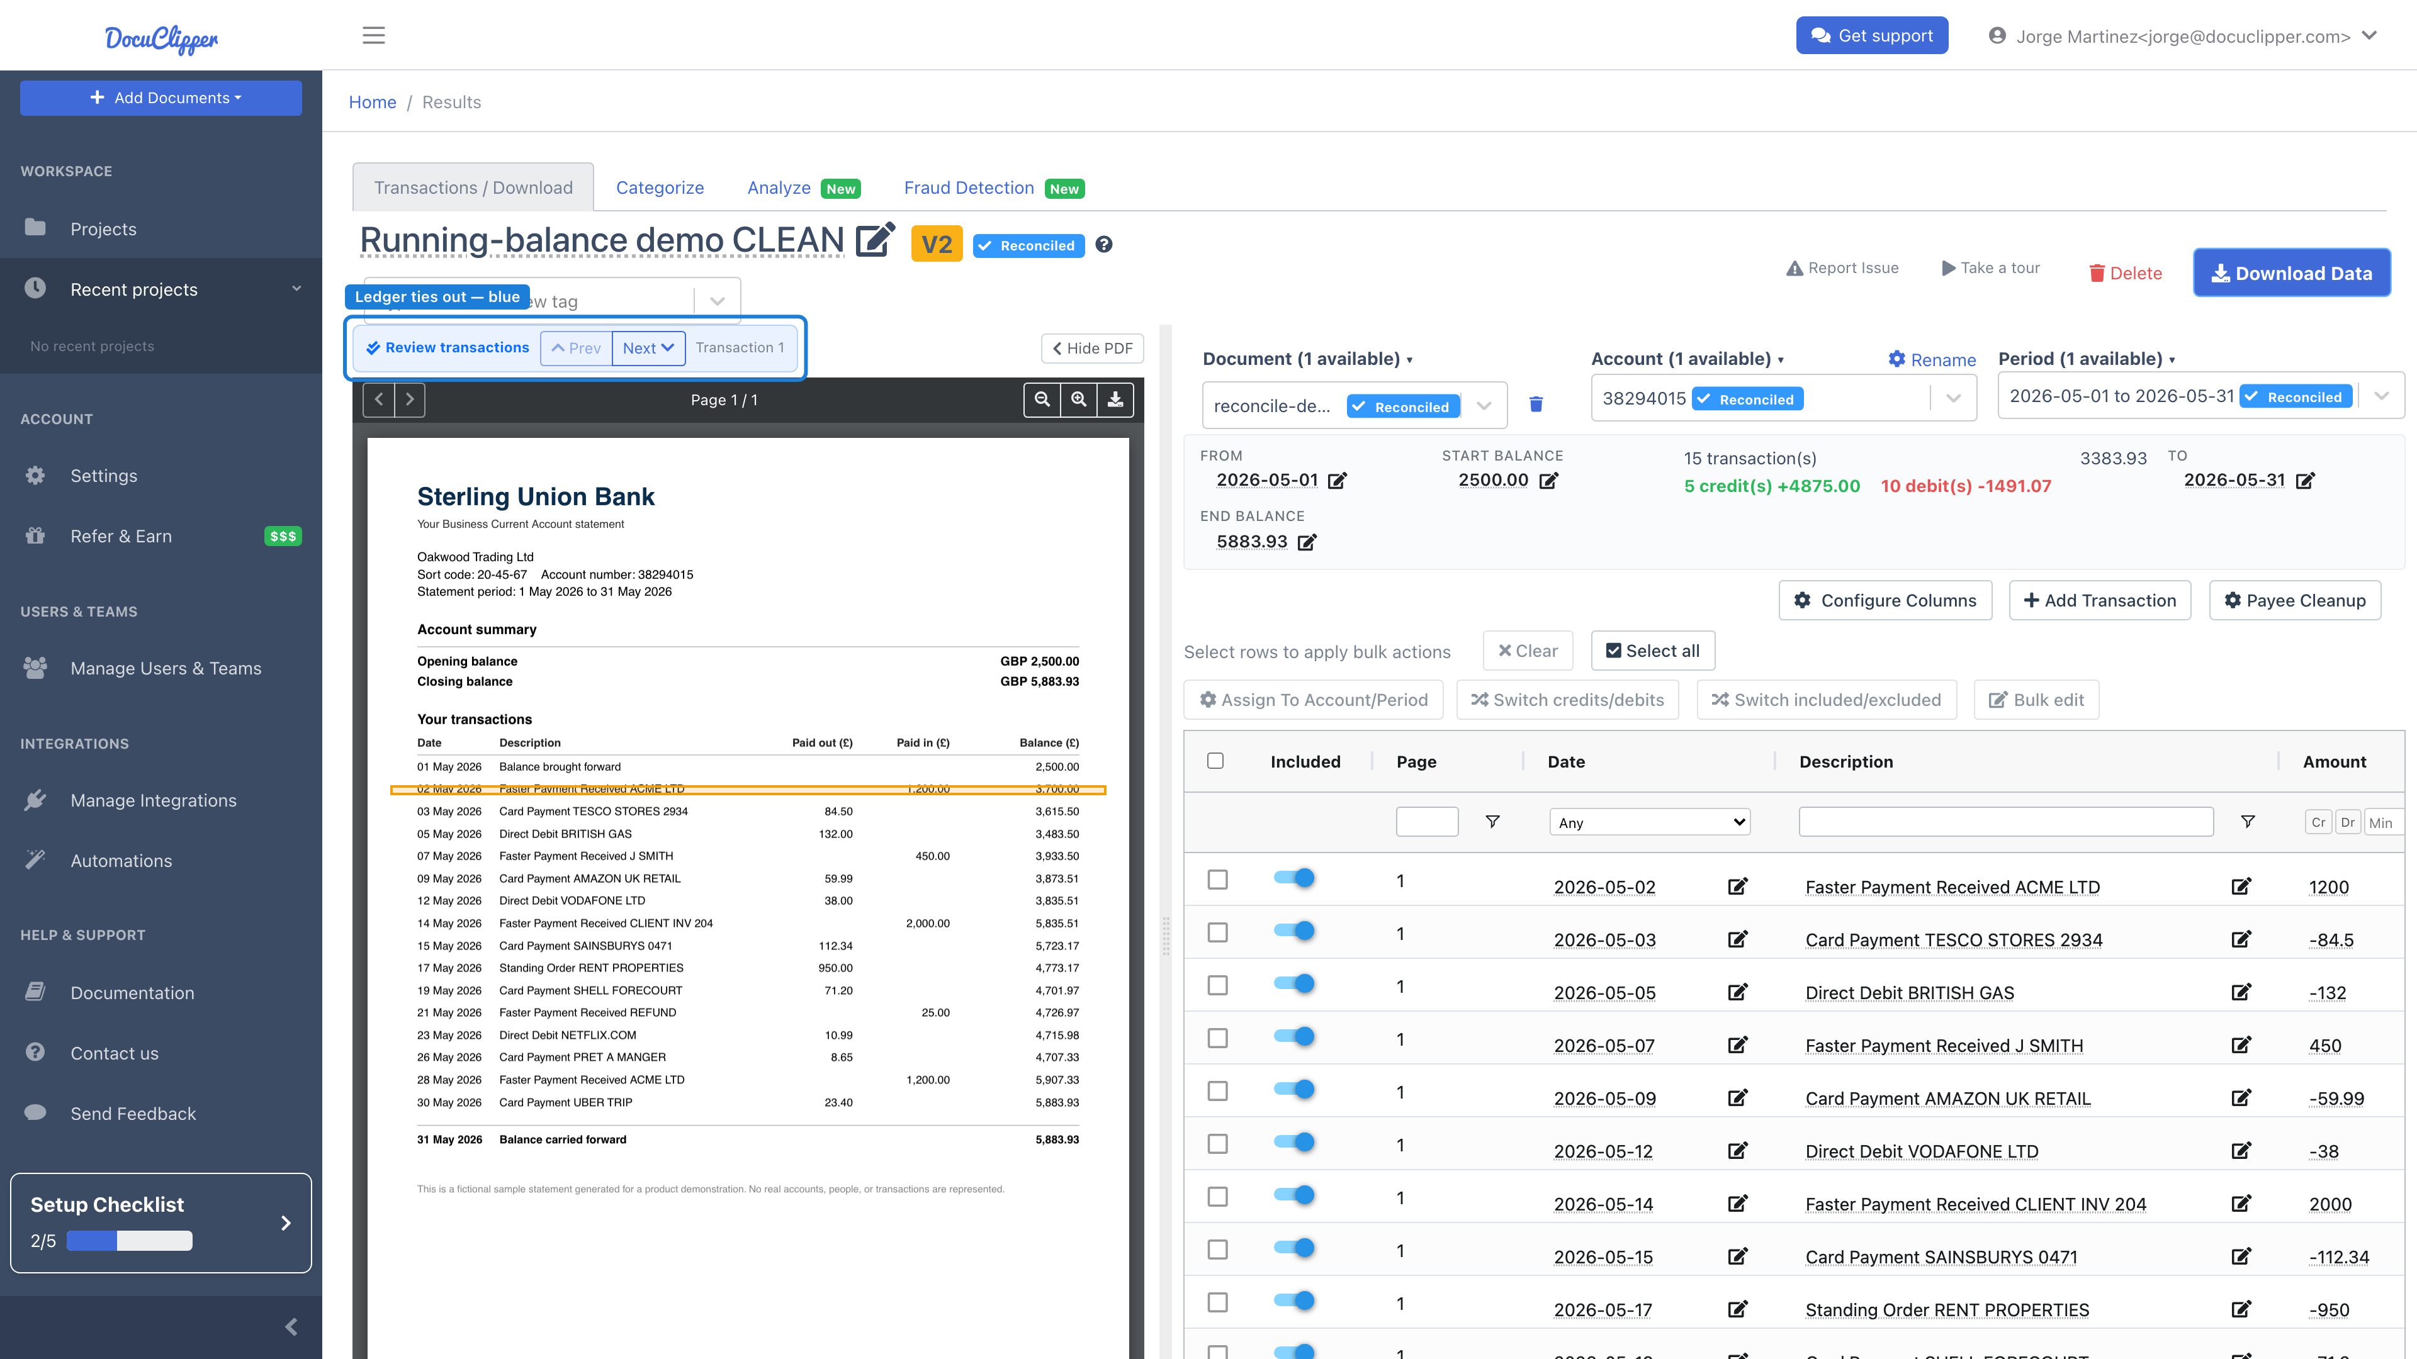Toggle included switch for AMAZON UK row
Screen dimensions: 2417x1359
(1294, 1090)
